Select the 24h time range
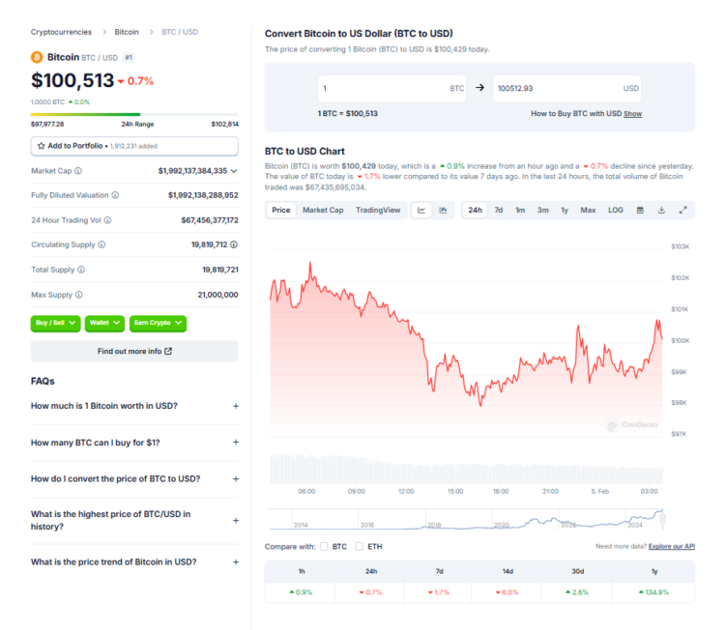Screen dimensions: 725x630 pyautogui.click(x=475, y=211)
